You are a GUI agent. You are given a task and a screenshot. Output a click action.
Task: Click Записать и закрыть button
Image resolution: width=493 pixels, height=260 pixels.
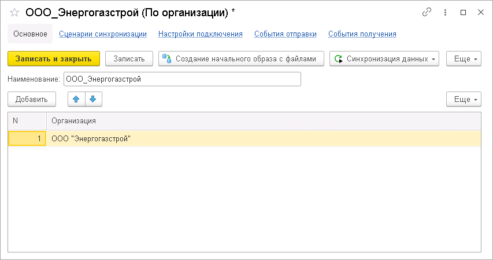(54, 58)
